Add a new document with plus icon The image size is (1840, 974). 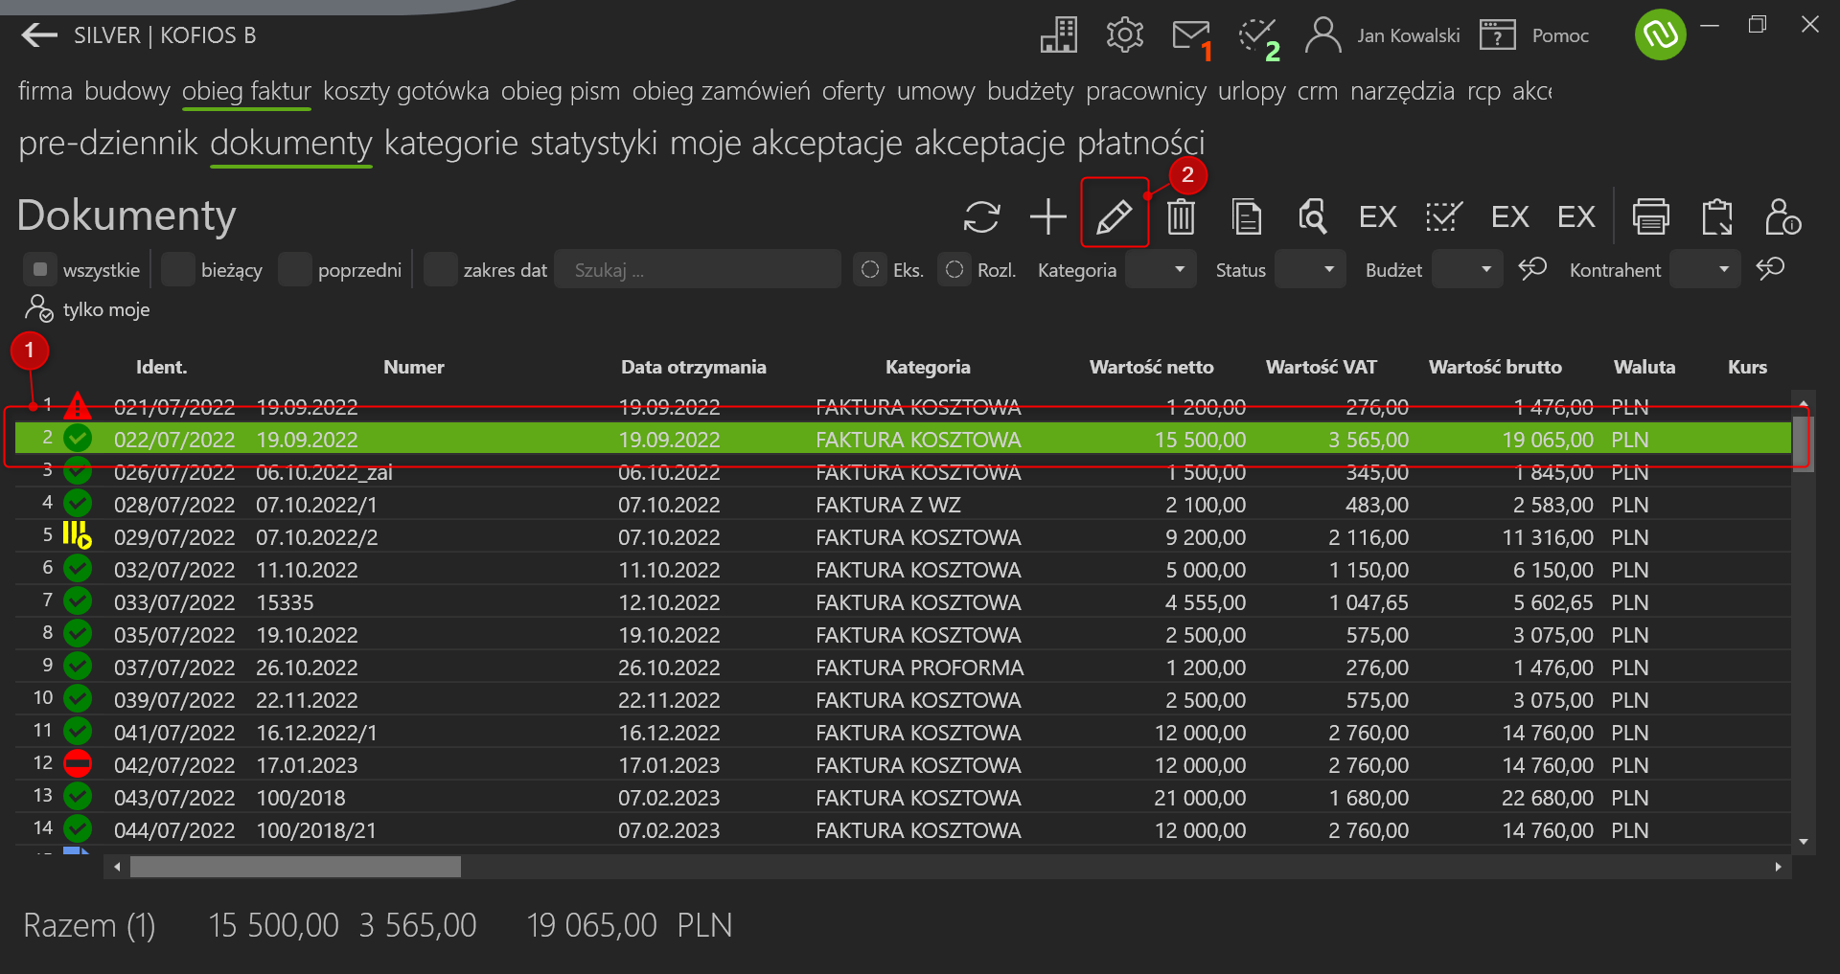(x=1048, y=216)
